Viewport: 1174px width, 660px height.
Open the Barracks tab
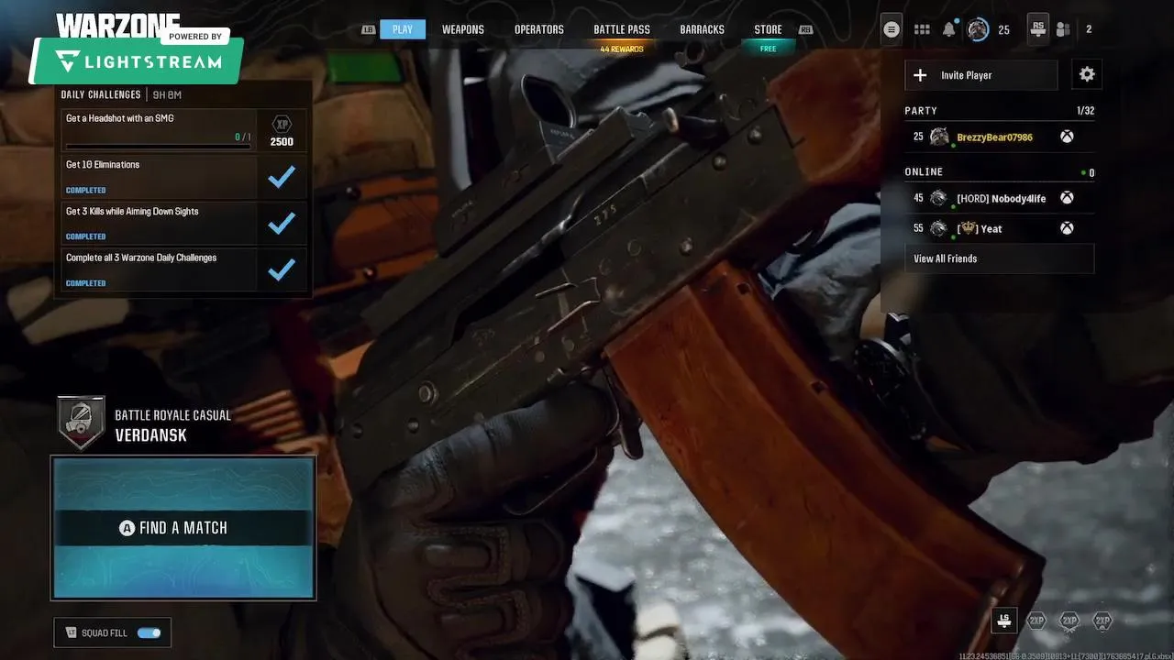click(x=703, y=29)
